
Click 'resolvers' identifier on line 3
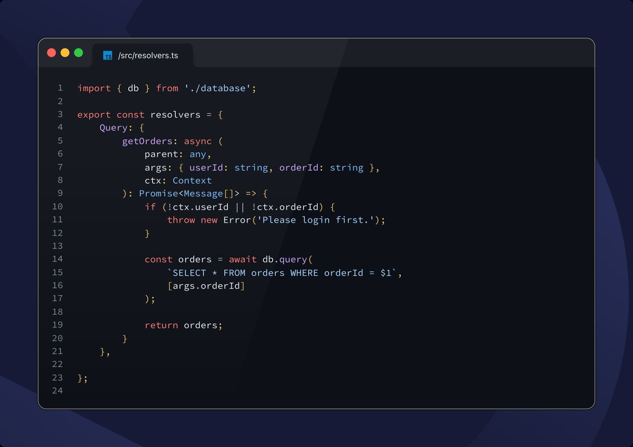tap(176, 114)
